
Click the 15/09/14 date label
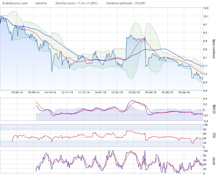pos(34,92)
